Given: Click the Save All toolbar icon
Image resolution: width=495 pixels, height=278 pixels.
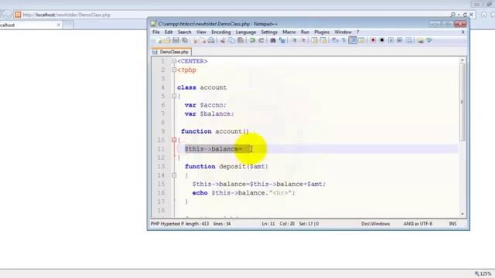Looking at the screenshot, I should (185, 40).
